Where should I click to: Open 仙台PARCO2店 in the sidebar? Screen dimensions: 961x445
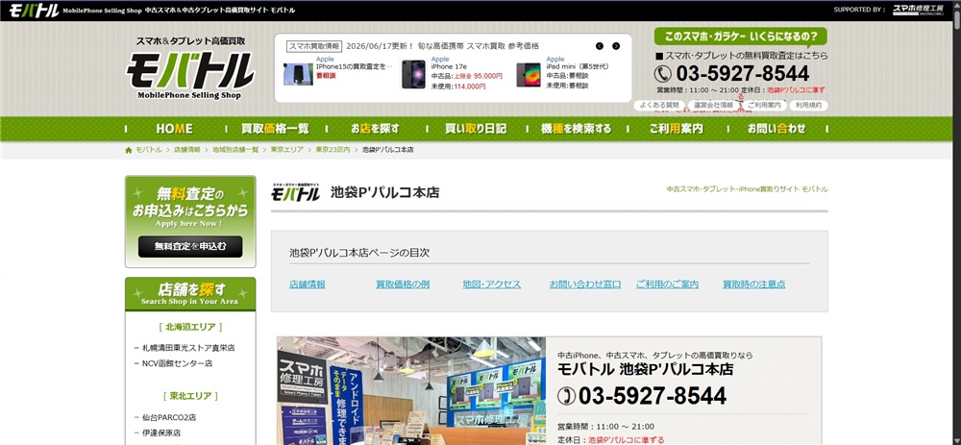tap(169, 417)
